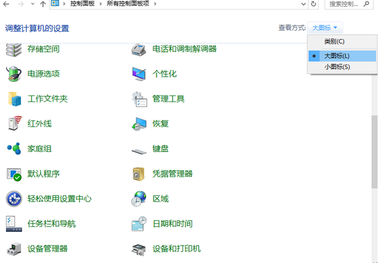The width and height of the screenshot is (383, 263).
Task: Expand chevron after 控制面板 breadcrumb
Action: coord(100,4)
